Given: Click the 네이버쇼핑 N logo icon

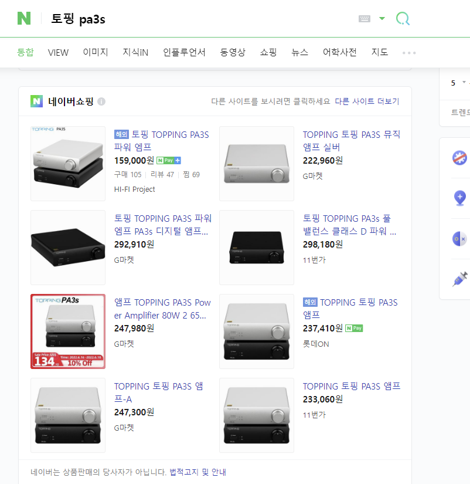Looking at the screenshot, I should pos(37,101).
